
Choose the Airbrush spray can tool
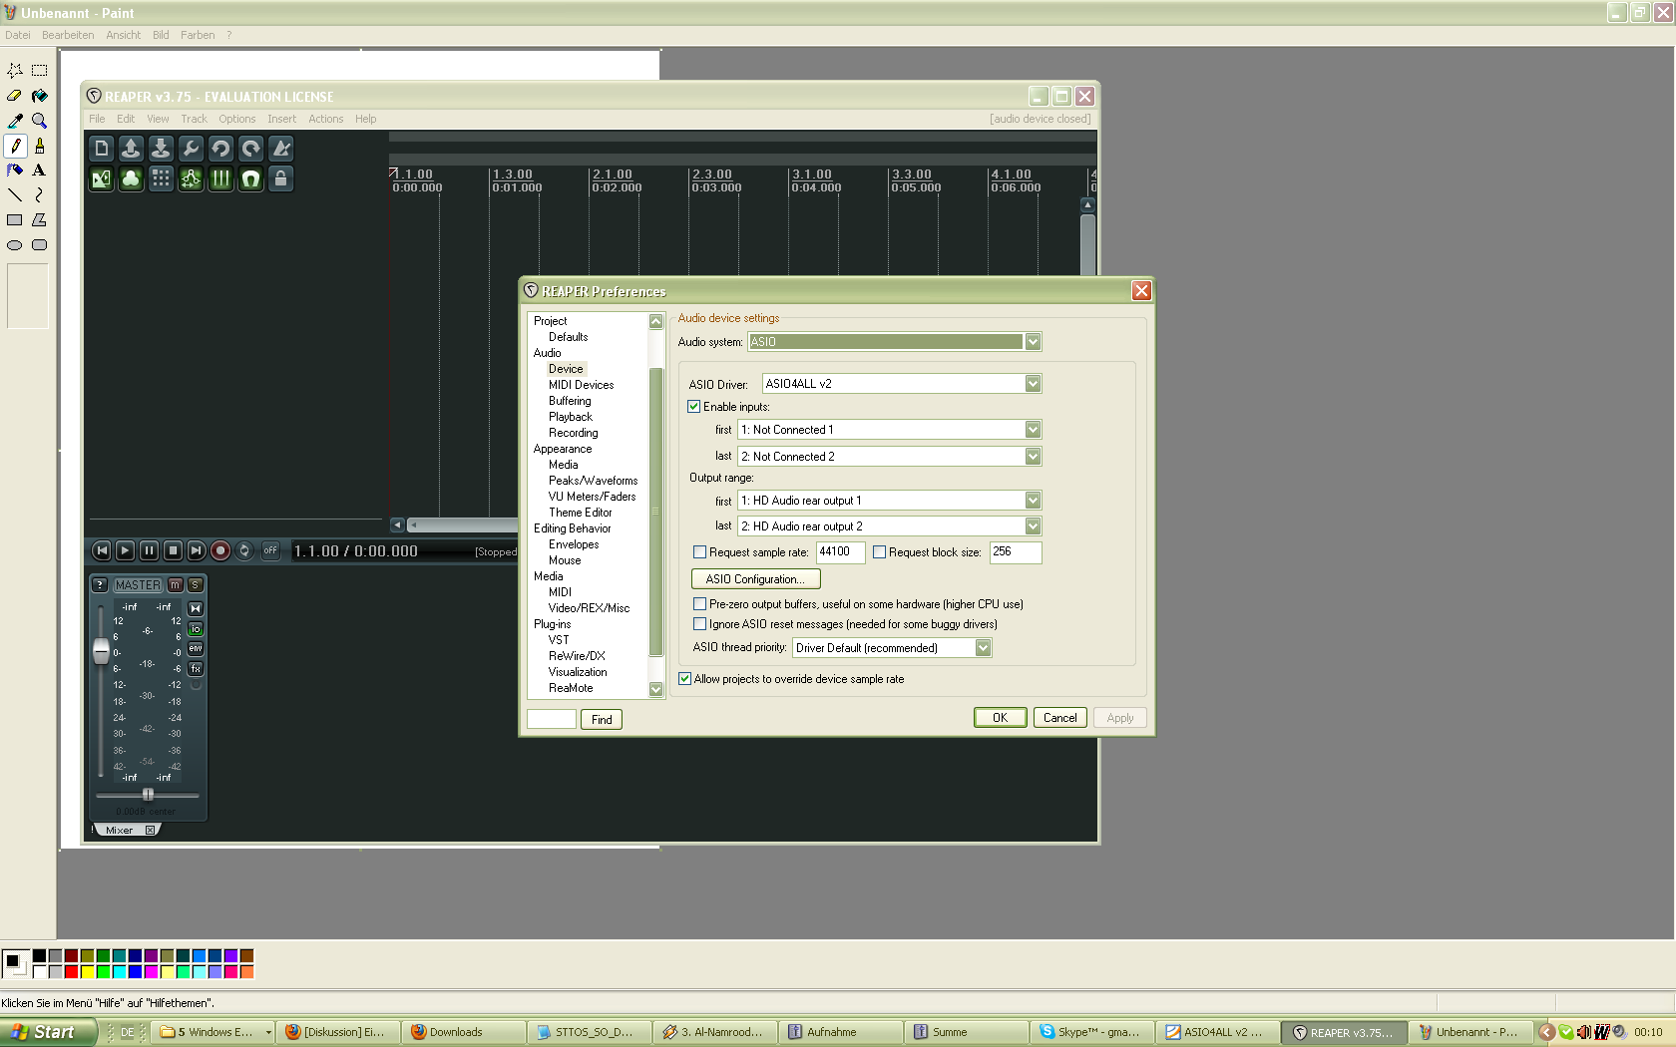[15, 171]
